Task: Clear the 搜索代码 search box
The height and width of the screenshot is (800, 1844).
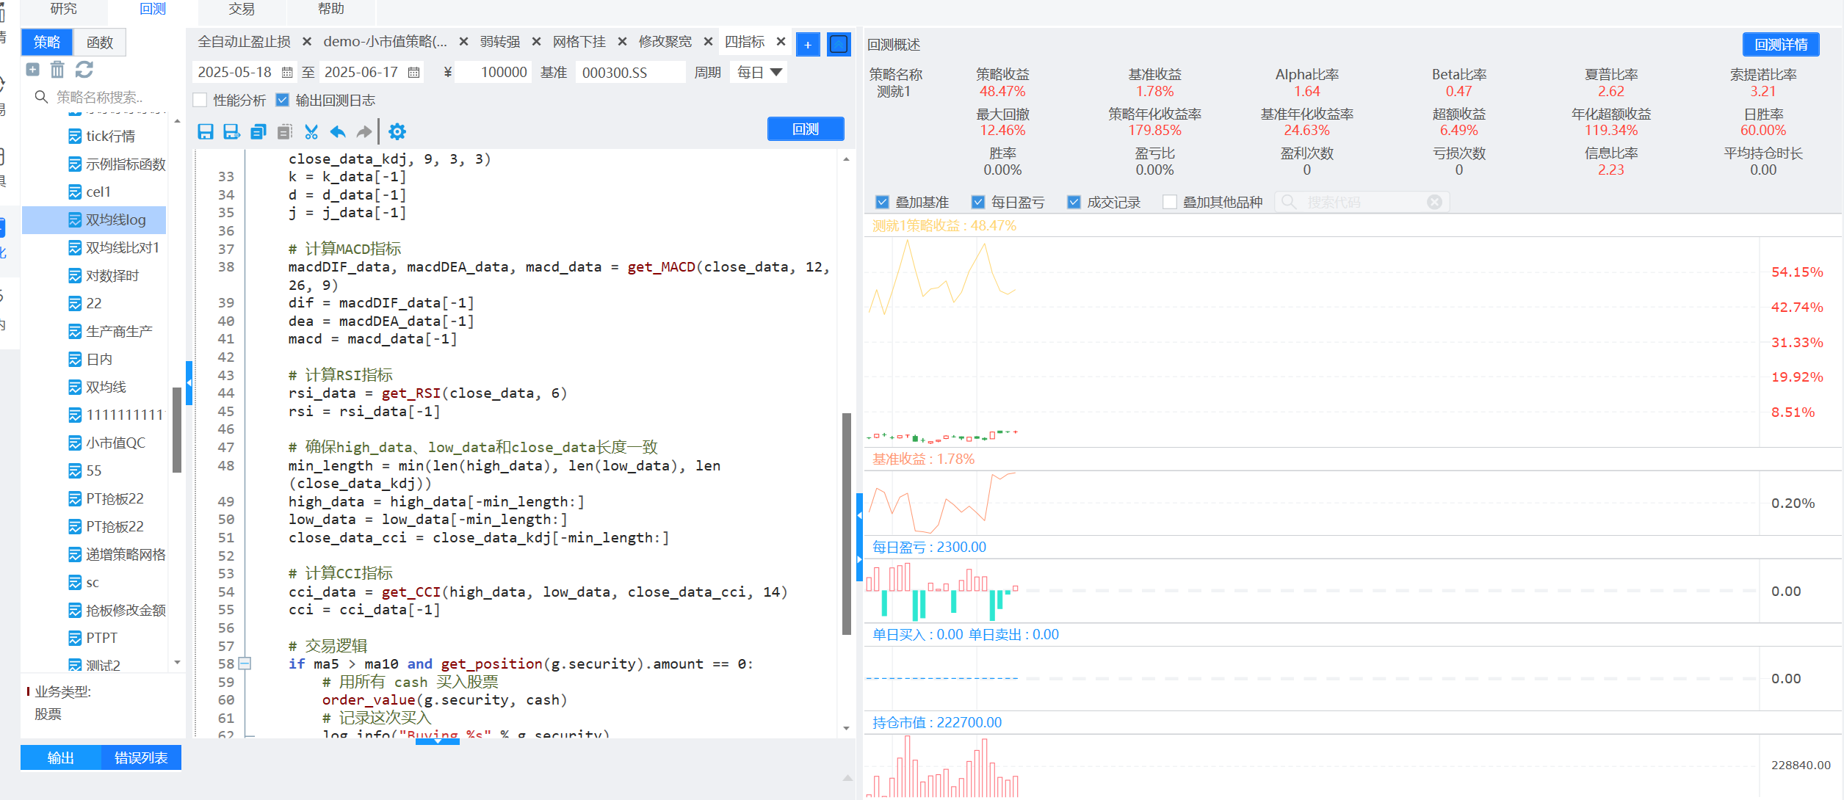Action: coord(1434,202)
